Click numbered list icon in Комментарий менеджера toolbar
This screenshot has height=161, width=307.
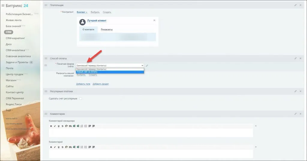[82, 126]
